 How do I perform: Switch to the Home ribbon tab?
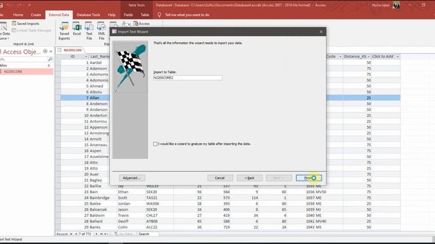(x=18, y=15)
